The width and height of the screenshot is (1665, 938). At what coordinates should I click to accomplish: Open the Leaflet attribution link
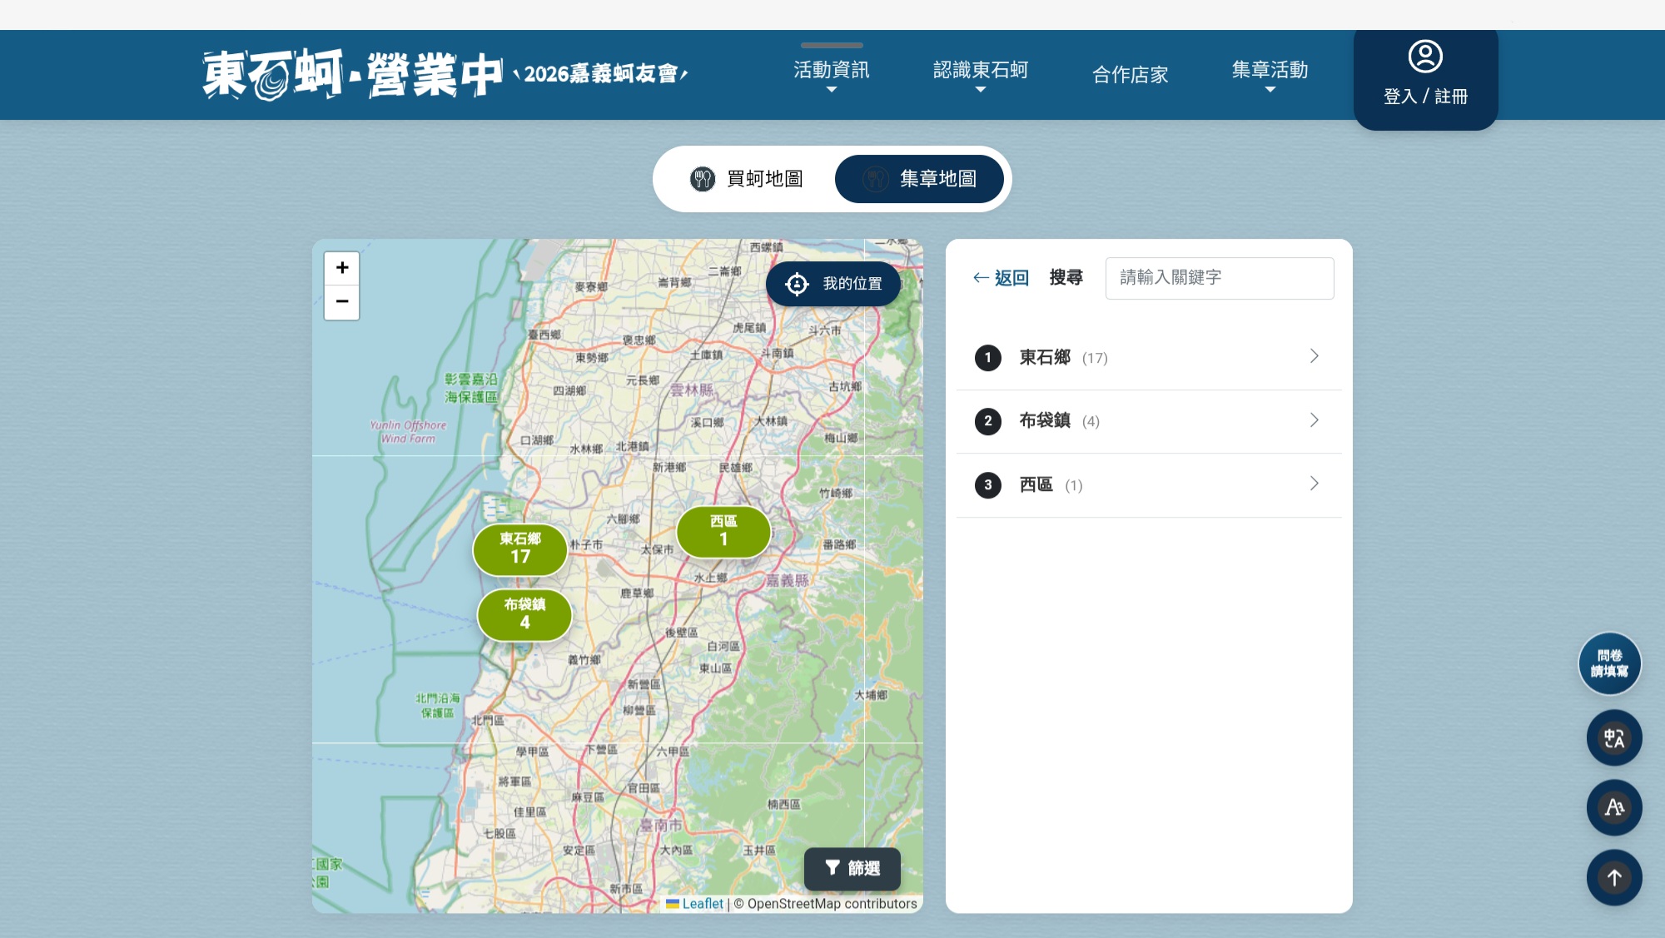coord(702,904)
